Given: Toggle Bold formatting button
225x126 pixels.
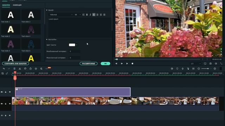Looking at the screenshot, I should point(87,15).
